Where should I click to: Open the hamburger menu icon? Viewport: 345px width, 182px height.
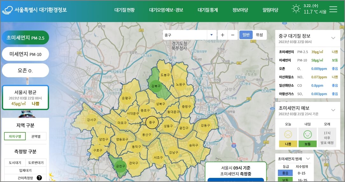[333, 9]
